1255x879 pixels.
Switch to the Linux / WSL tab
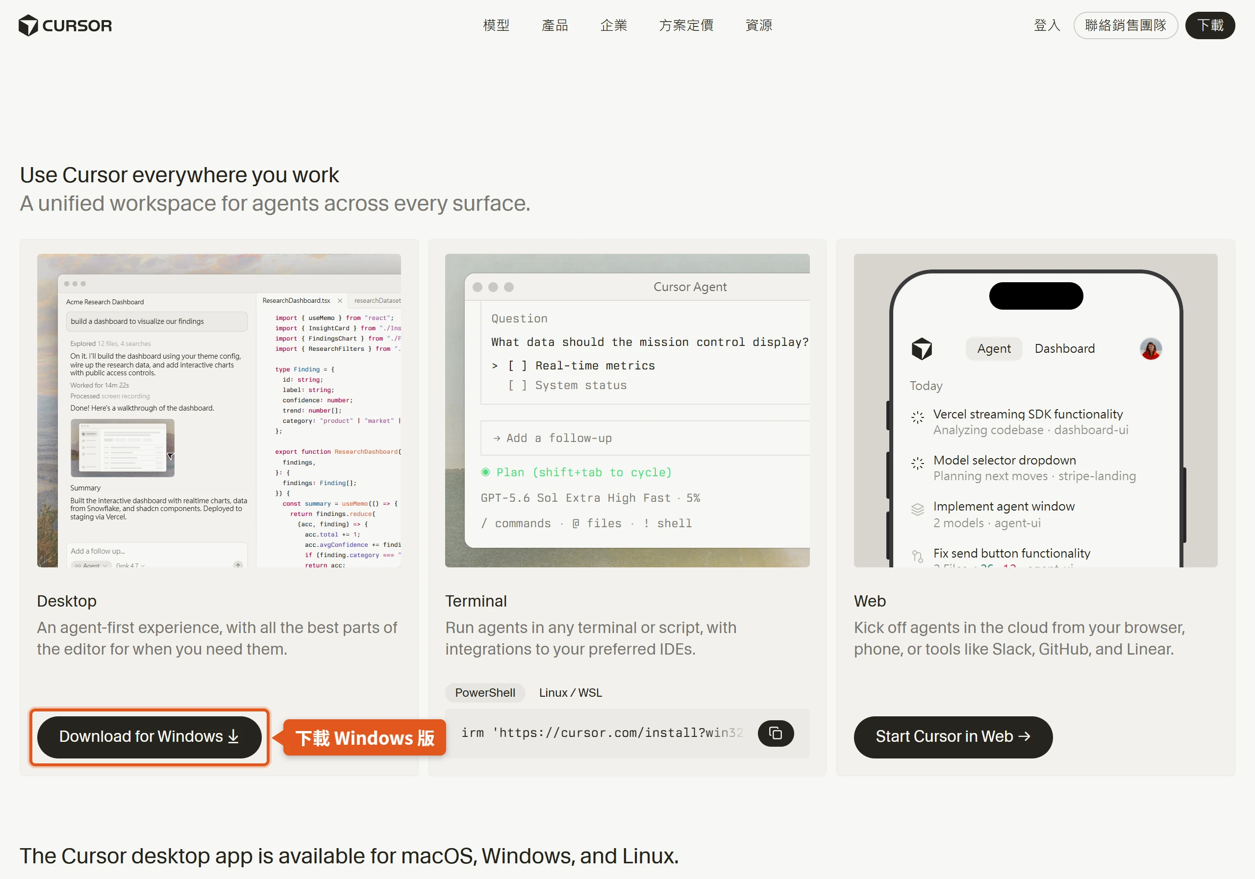click(x=570, y=693)
